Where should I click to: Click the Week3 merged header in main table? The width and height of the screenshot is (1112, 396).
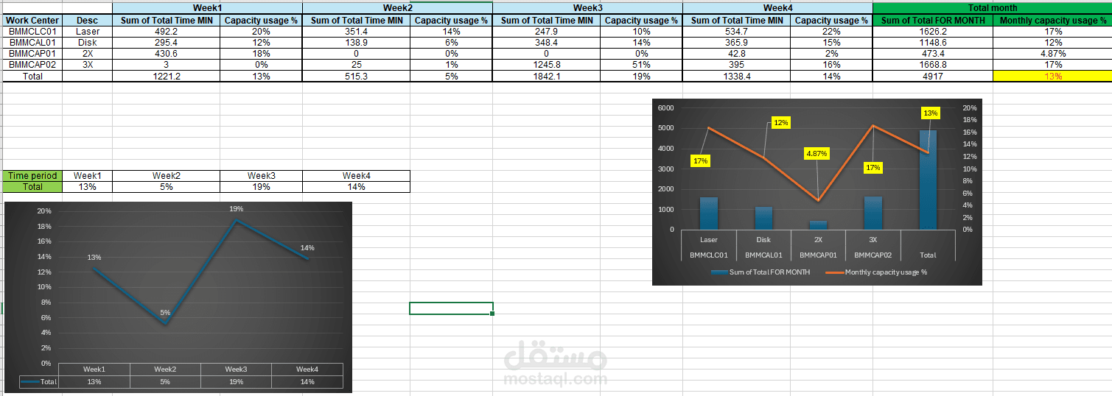pyautogui.click(x=587, y=7)
